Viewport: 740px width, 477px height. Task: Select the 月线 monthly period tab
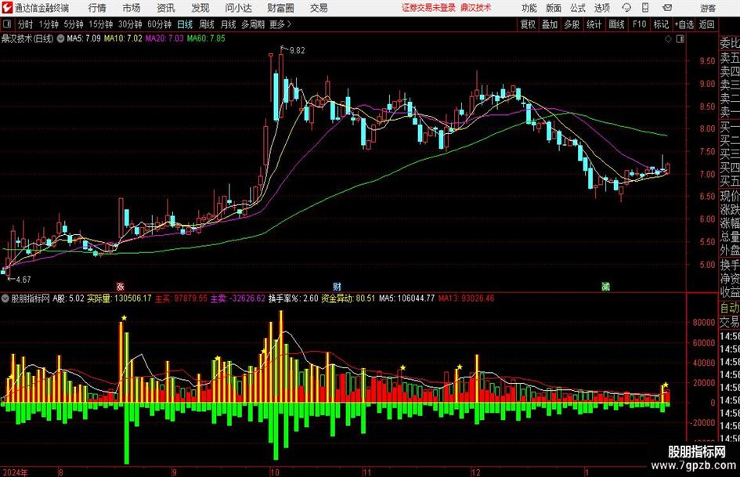click(x=228, y=24)
